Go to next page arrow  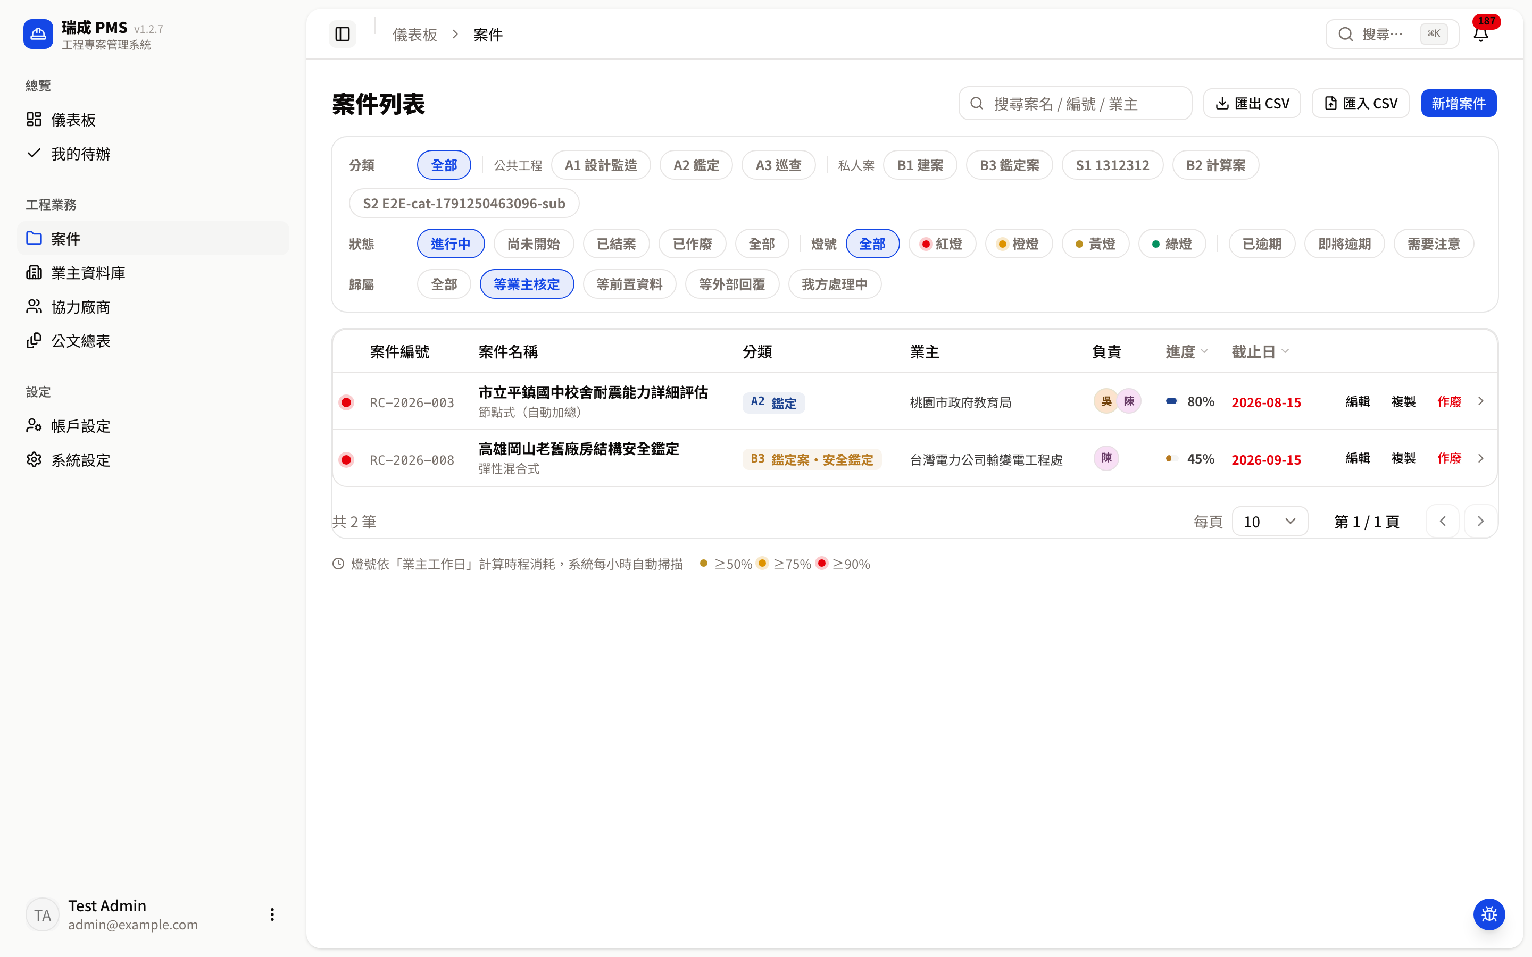(x=1481, y=522)
